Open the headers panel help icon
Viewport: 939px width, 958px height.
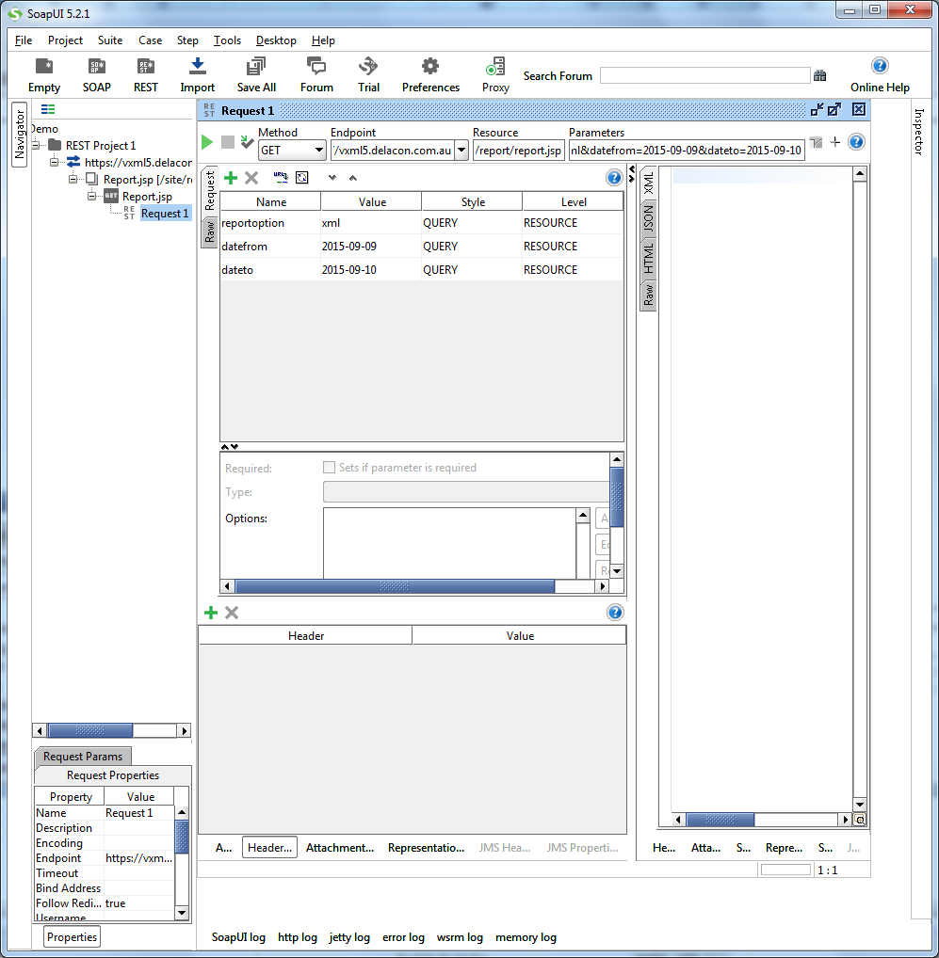coord(615,613)
